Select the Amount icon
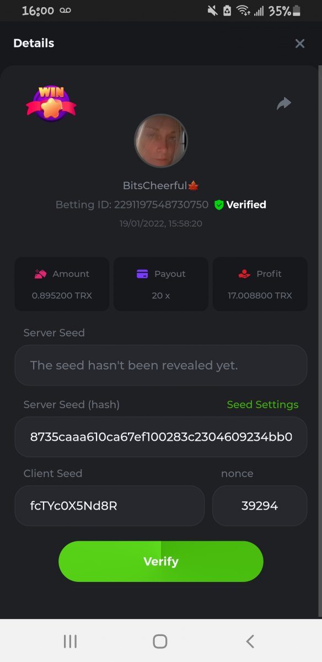Screen dimensions: 322x662 [x=40, y=274]
